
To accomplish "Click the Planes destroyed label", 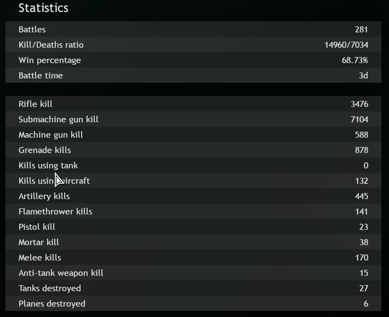I will (x=52, y=304).
